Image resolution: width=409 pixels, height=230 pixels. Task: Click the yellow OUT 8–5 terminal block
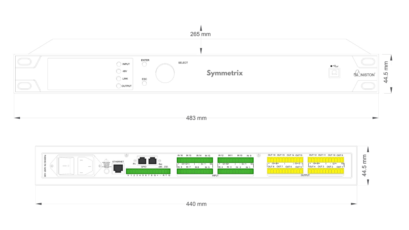[285, 171]
